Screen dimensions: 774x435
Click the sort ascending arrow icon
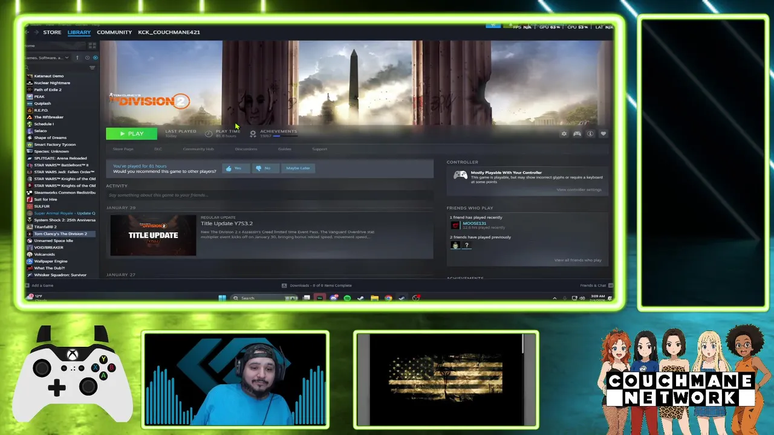77,57
